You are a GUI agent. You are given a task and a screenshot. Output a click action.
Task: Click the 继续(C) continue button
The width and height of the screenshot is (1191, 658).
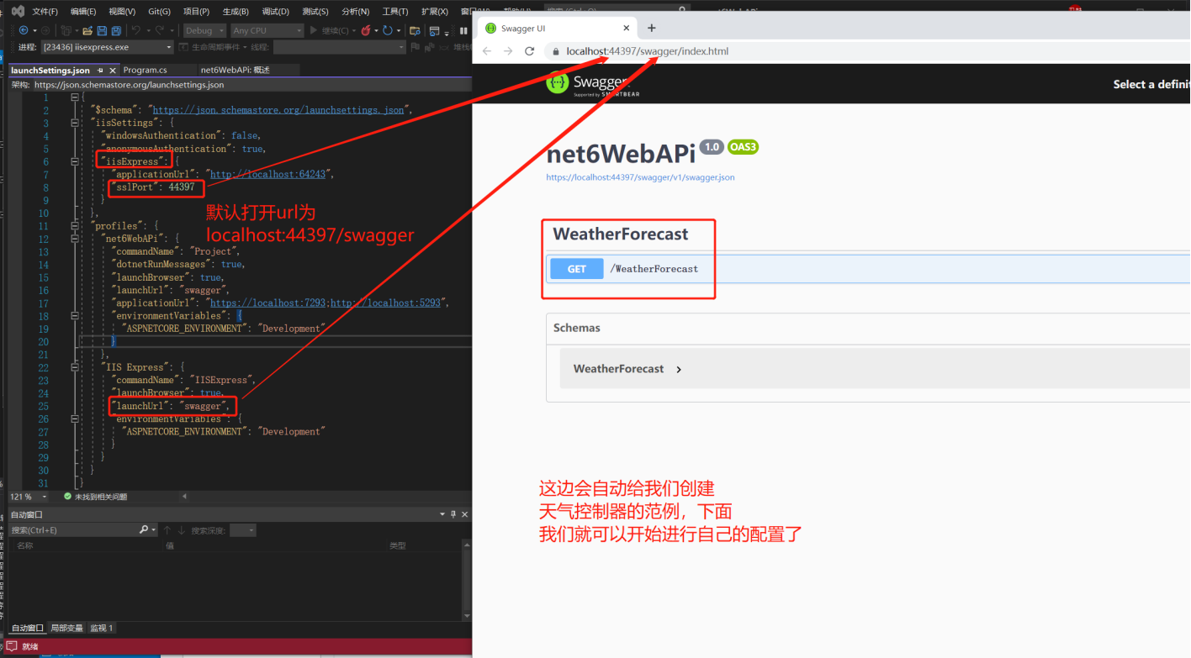click(x=334, y=30)
